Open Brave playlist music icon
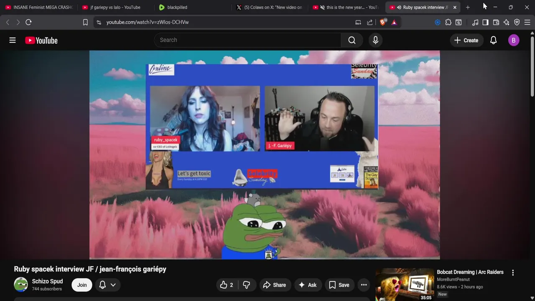 [x=475, y=22]
